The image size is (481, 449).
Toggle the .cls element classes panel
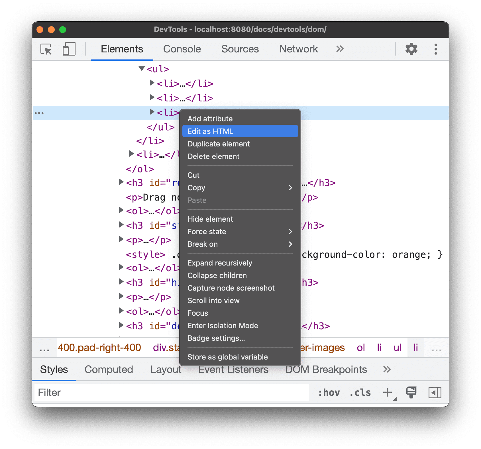tap(360, 392)
